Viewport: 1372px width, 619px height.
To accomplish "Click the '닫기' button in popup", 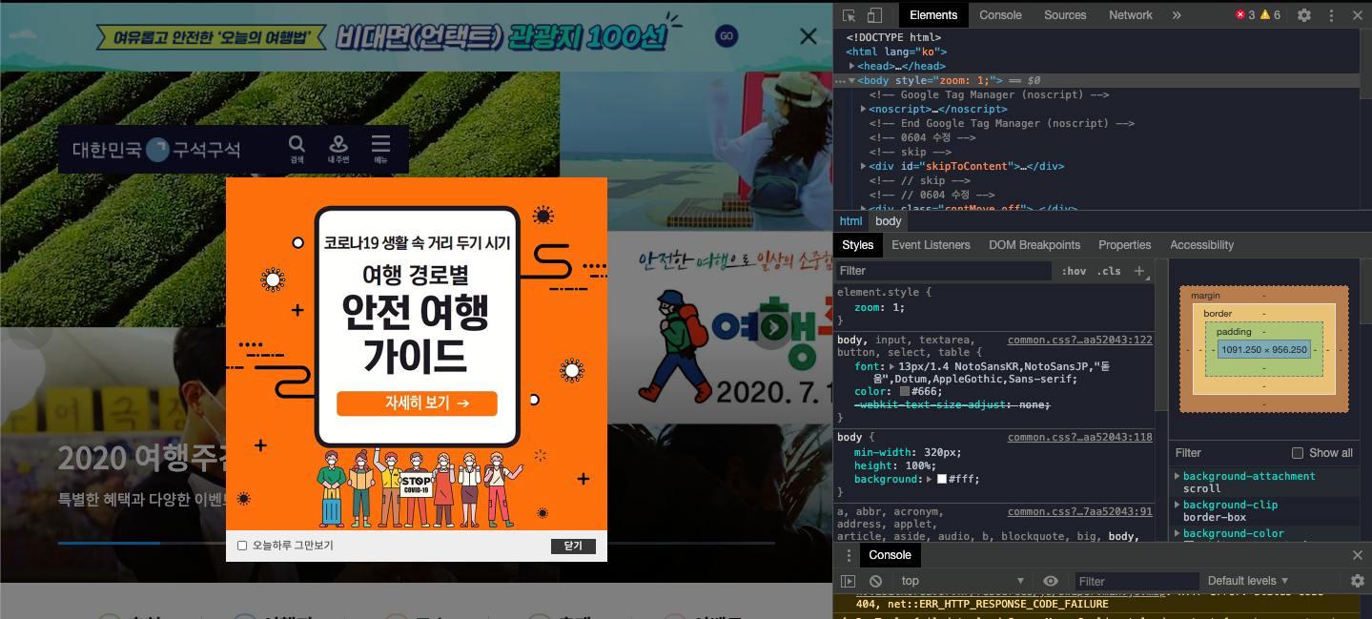I will tap(573, 546).
